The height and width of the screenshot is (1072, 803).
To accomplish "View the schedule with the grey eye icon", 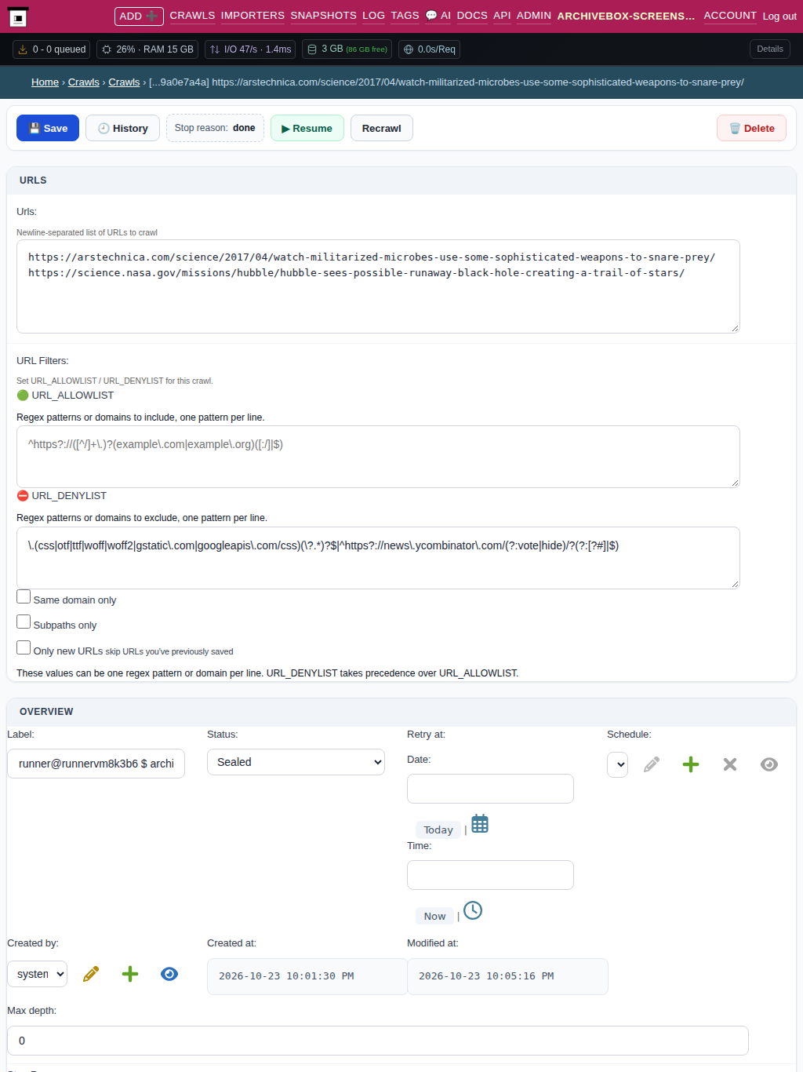I will tap(769, 764).
